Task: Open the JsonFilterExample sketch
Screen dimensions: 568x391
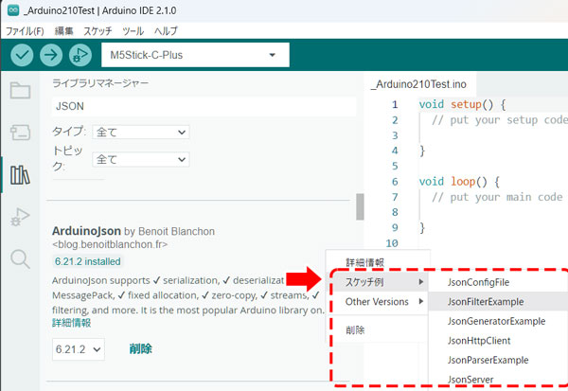Action: point(486,302)
